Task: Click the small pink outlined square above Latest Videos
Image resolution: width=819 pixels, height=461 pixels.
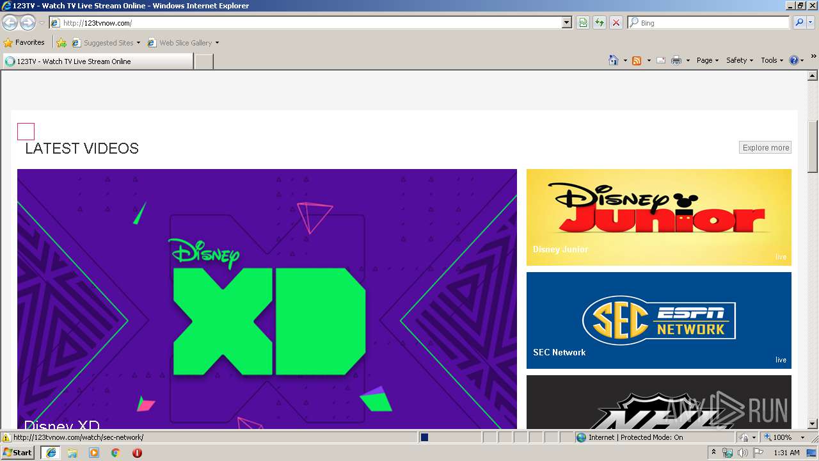Action: (26, 131)
